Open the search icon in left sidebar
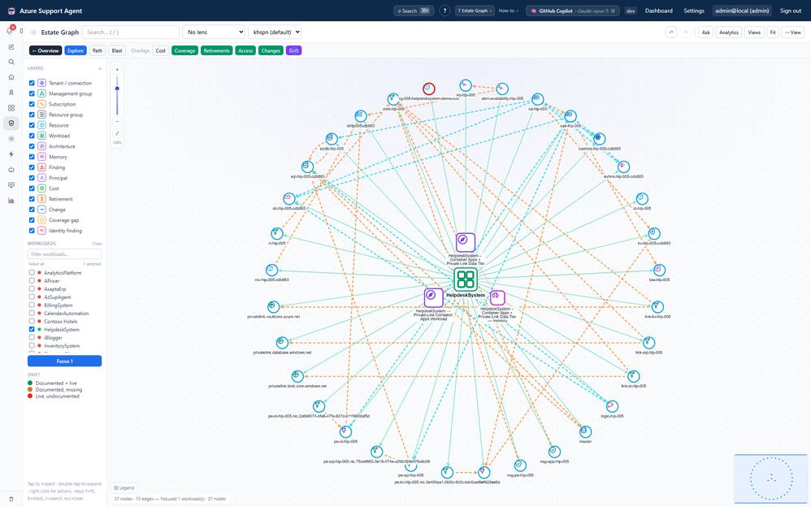The height and width of the screenshot is (507, 811). [11, 62]
